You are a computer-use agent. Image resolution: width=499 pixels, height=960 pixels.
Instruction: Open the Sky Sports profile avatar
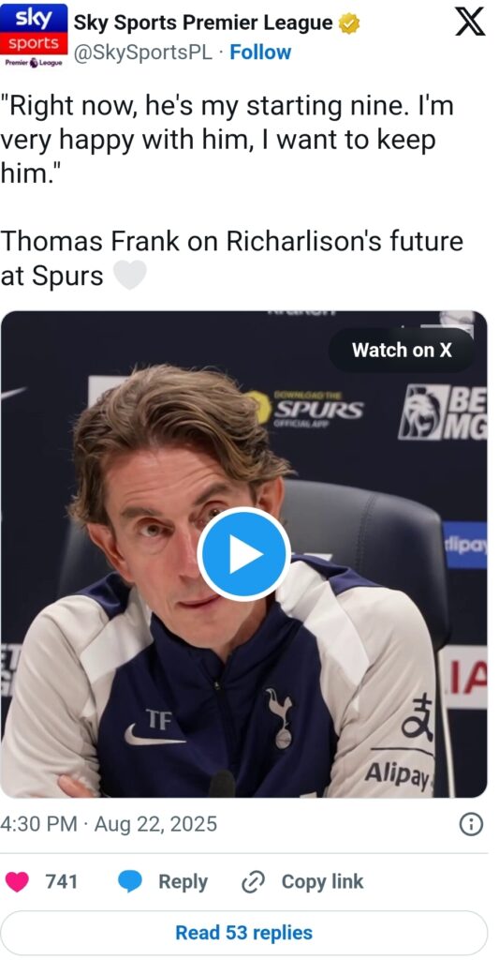point(34,35)
